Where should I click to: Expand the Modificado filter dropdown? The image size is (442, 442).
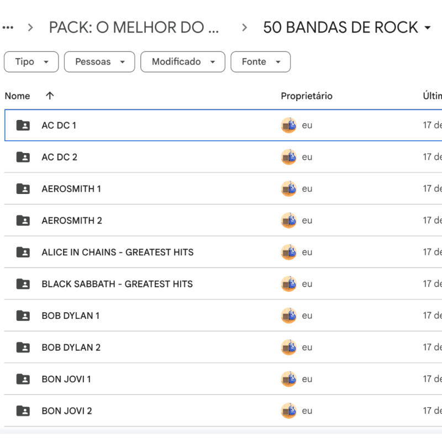pyautogui.click(x=183, y=62)
